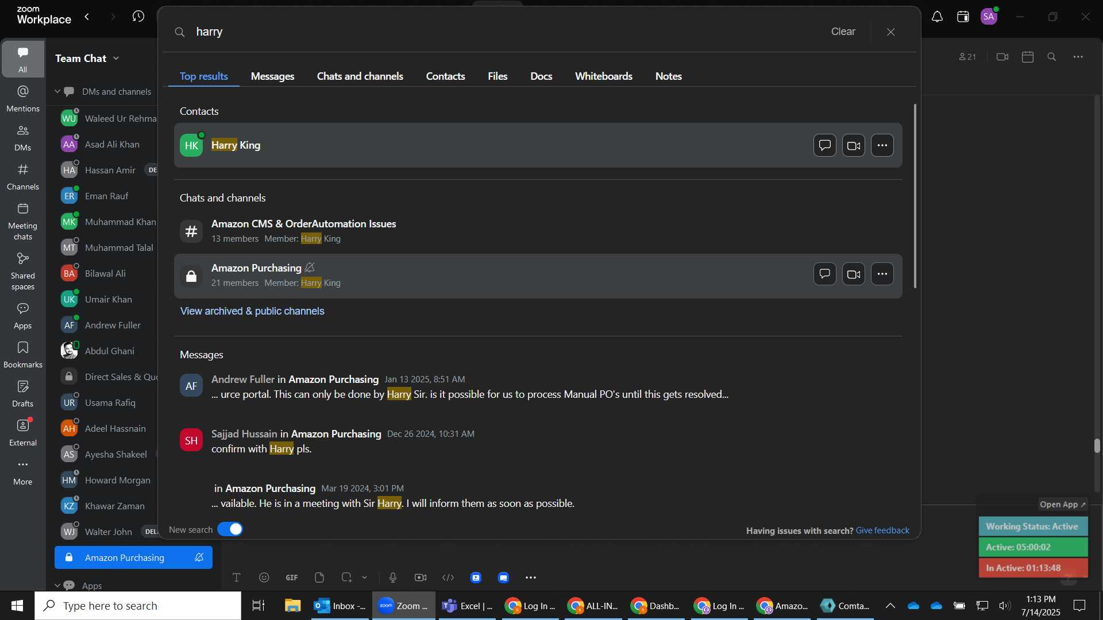
Task: Open File Explorer from taskbar
Action: [292, 606]
